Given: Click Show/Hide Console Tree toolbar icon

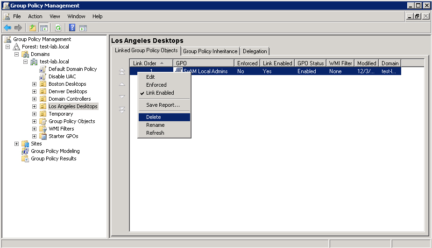Looking at the screenshot, I should (43, 28).
